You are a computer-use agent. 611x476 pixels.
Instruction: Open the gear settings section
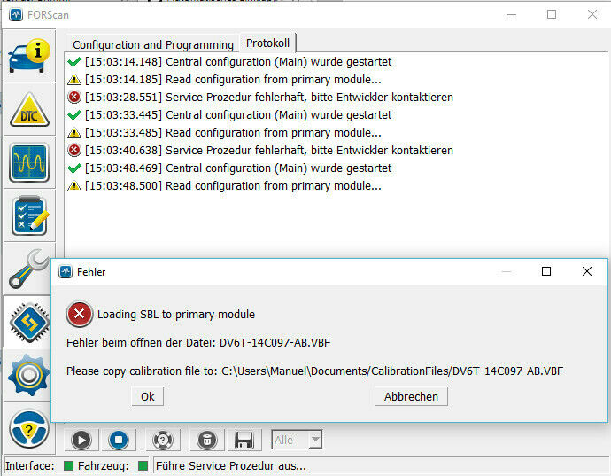(x=29, y=375)
